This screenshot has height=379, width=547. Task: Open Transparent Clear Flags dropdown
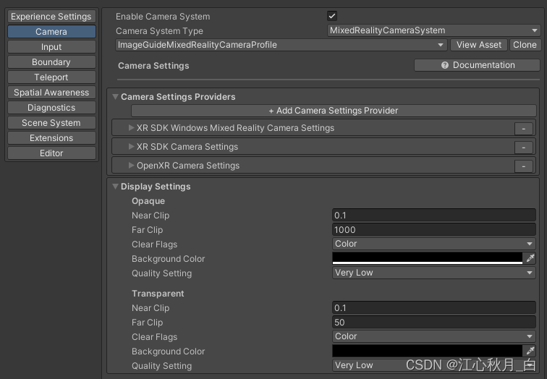[x=433, y=336]
